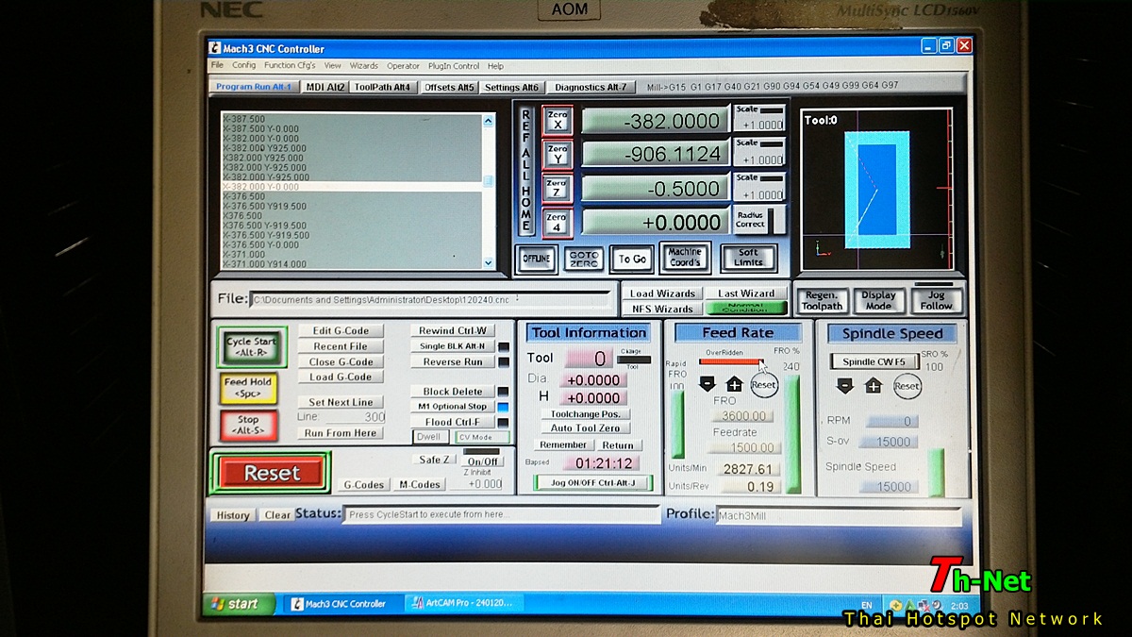Switch to the Offsets Alt5 tab
The height and width of the screenshot is (637, 1132).
click(x=449, y=87)
